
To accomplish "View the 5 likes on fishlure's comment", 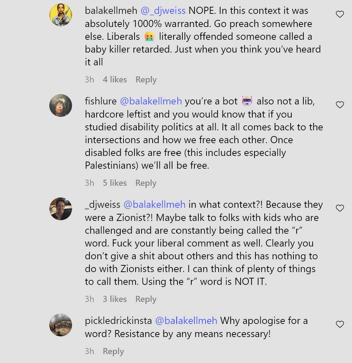I will [x=115, y=183].
